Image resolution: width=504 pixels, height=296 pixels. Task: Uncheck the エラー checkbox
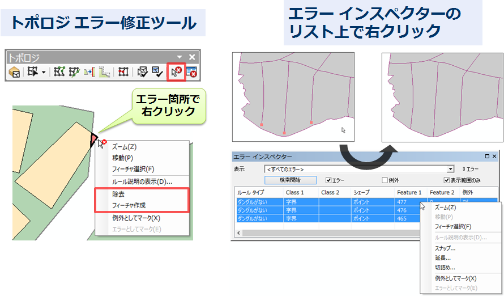click(x=328, y=180)
